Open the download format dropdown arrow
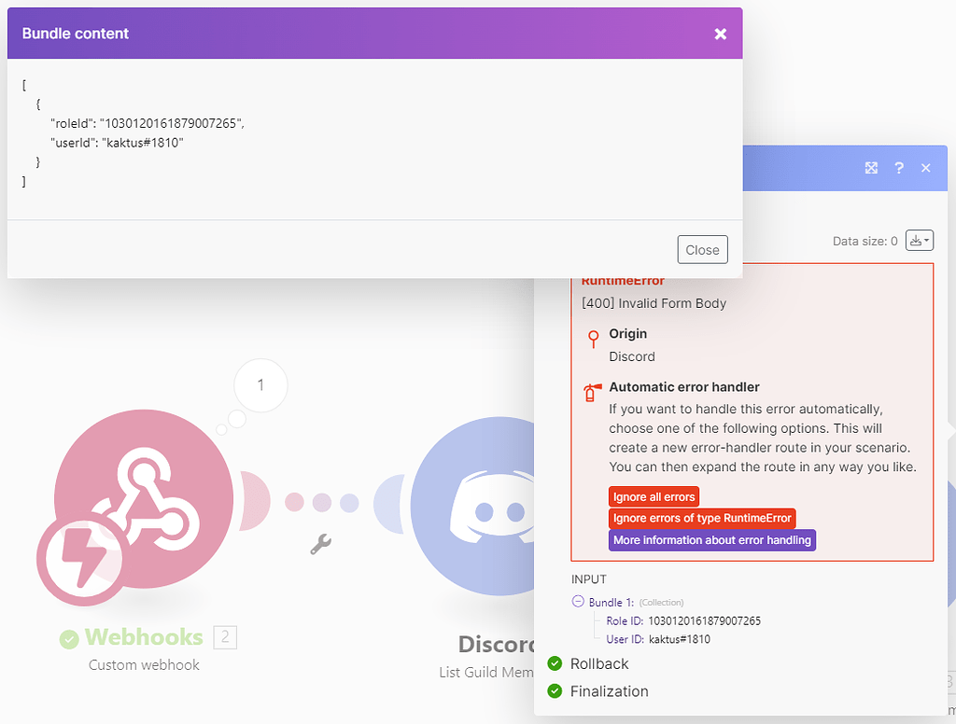Viewport: 956px width, 724px height. (x=928, y=240)
